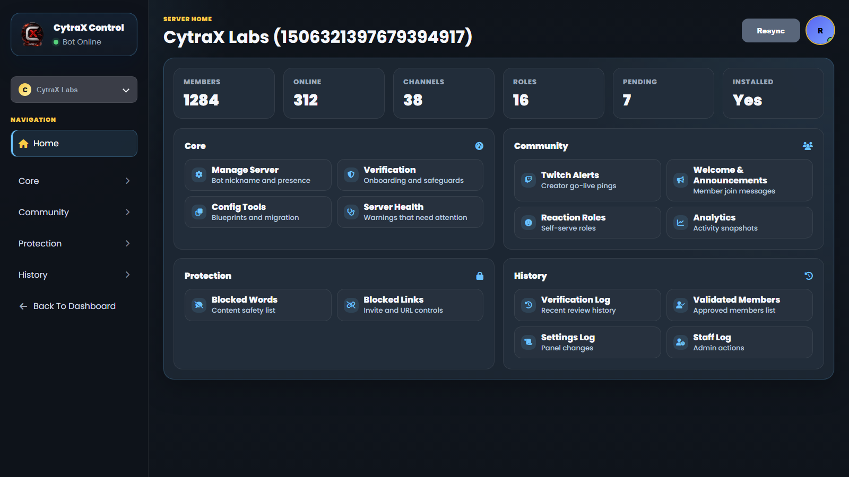
Task: Open the user avatar R profile
Action: point(820,31)
